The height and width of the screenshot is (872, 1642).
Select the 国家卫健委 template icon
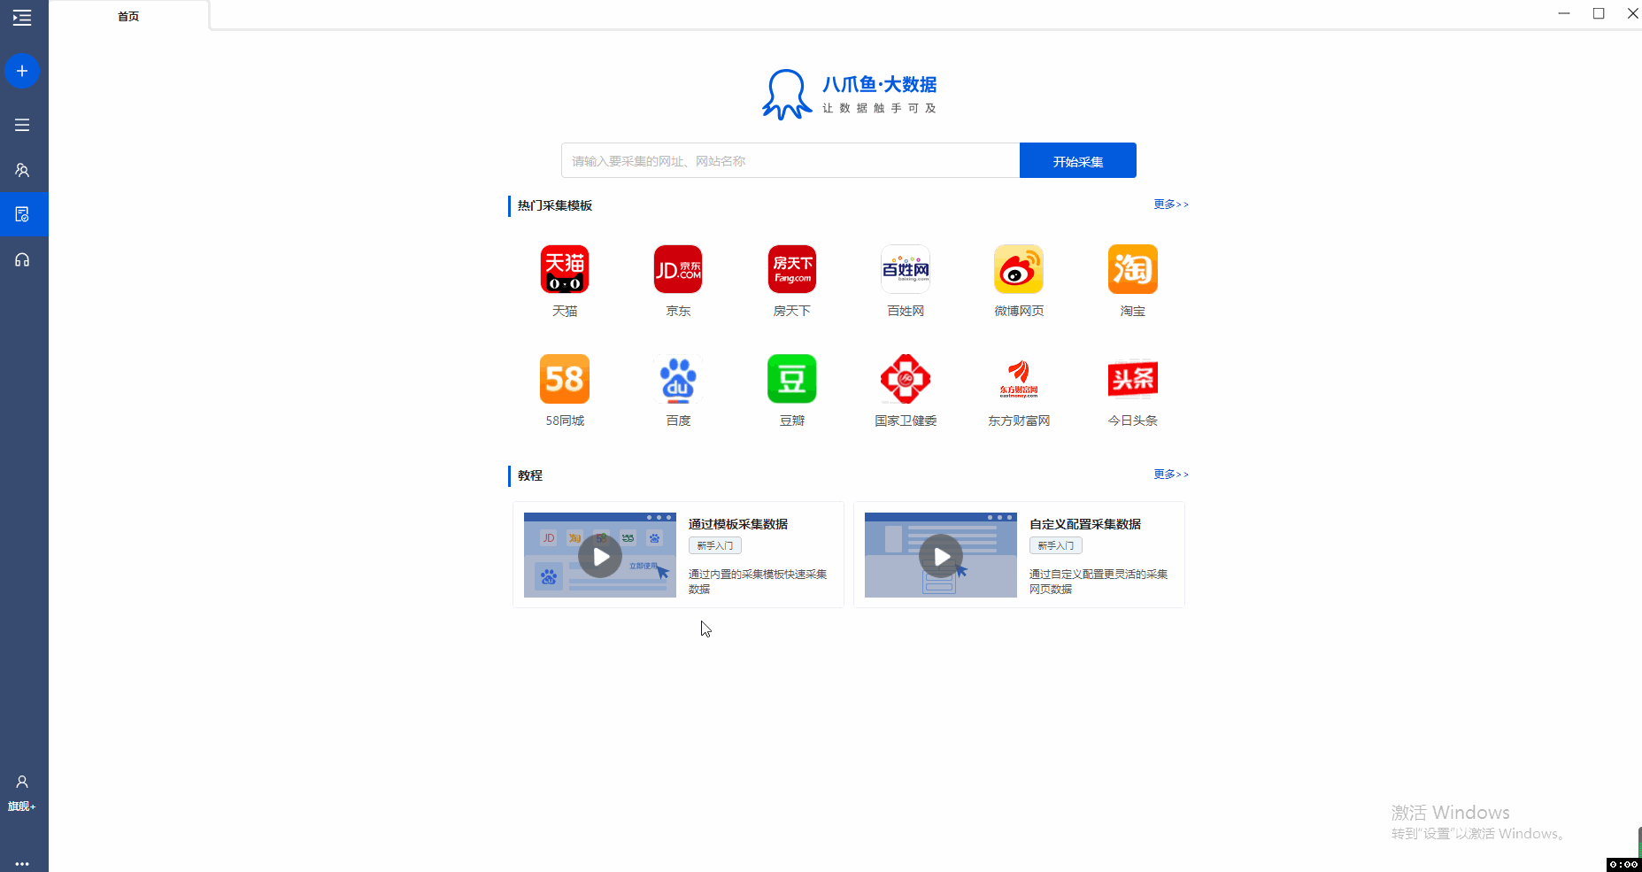pos(906,379)
